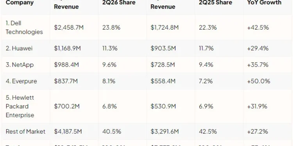Image resolution: width=293 pixels, height=146 pixels.
Task: Click the '4. Everpure' cell
Action: tap(21, 81)
